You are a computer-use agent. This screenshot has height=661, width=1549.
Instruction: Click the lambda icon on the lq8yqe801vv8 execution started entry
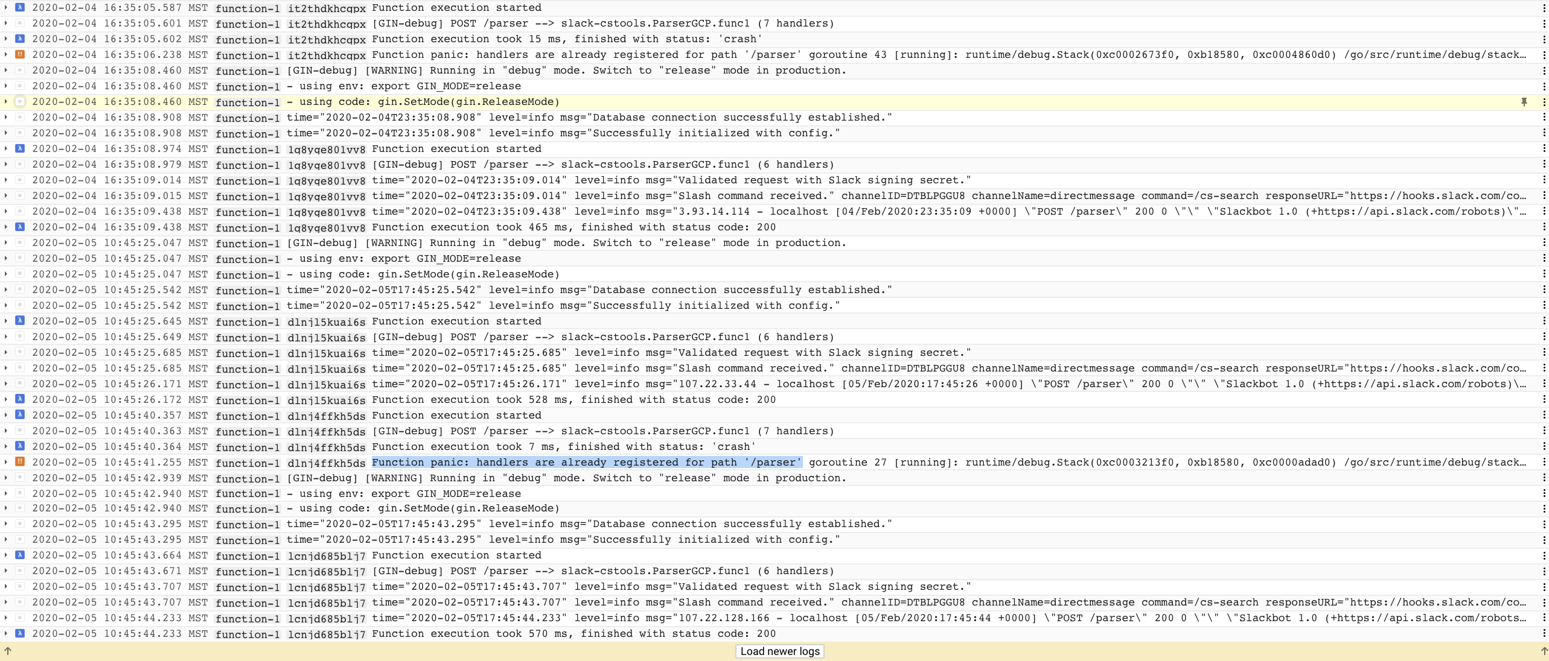pyautogui.click(x=20, y=149)
